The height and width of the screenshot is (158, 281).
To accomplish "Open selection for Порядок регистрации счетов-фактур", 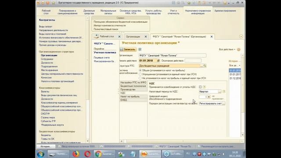I will (223, 104).
